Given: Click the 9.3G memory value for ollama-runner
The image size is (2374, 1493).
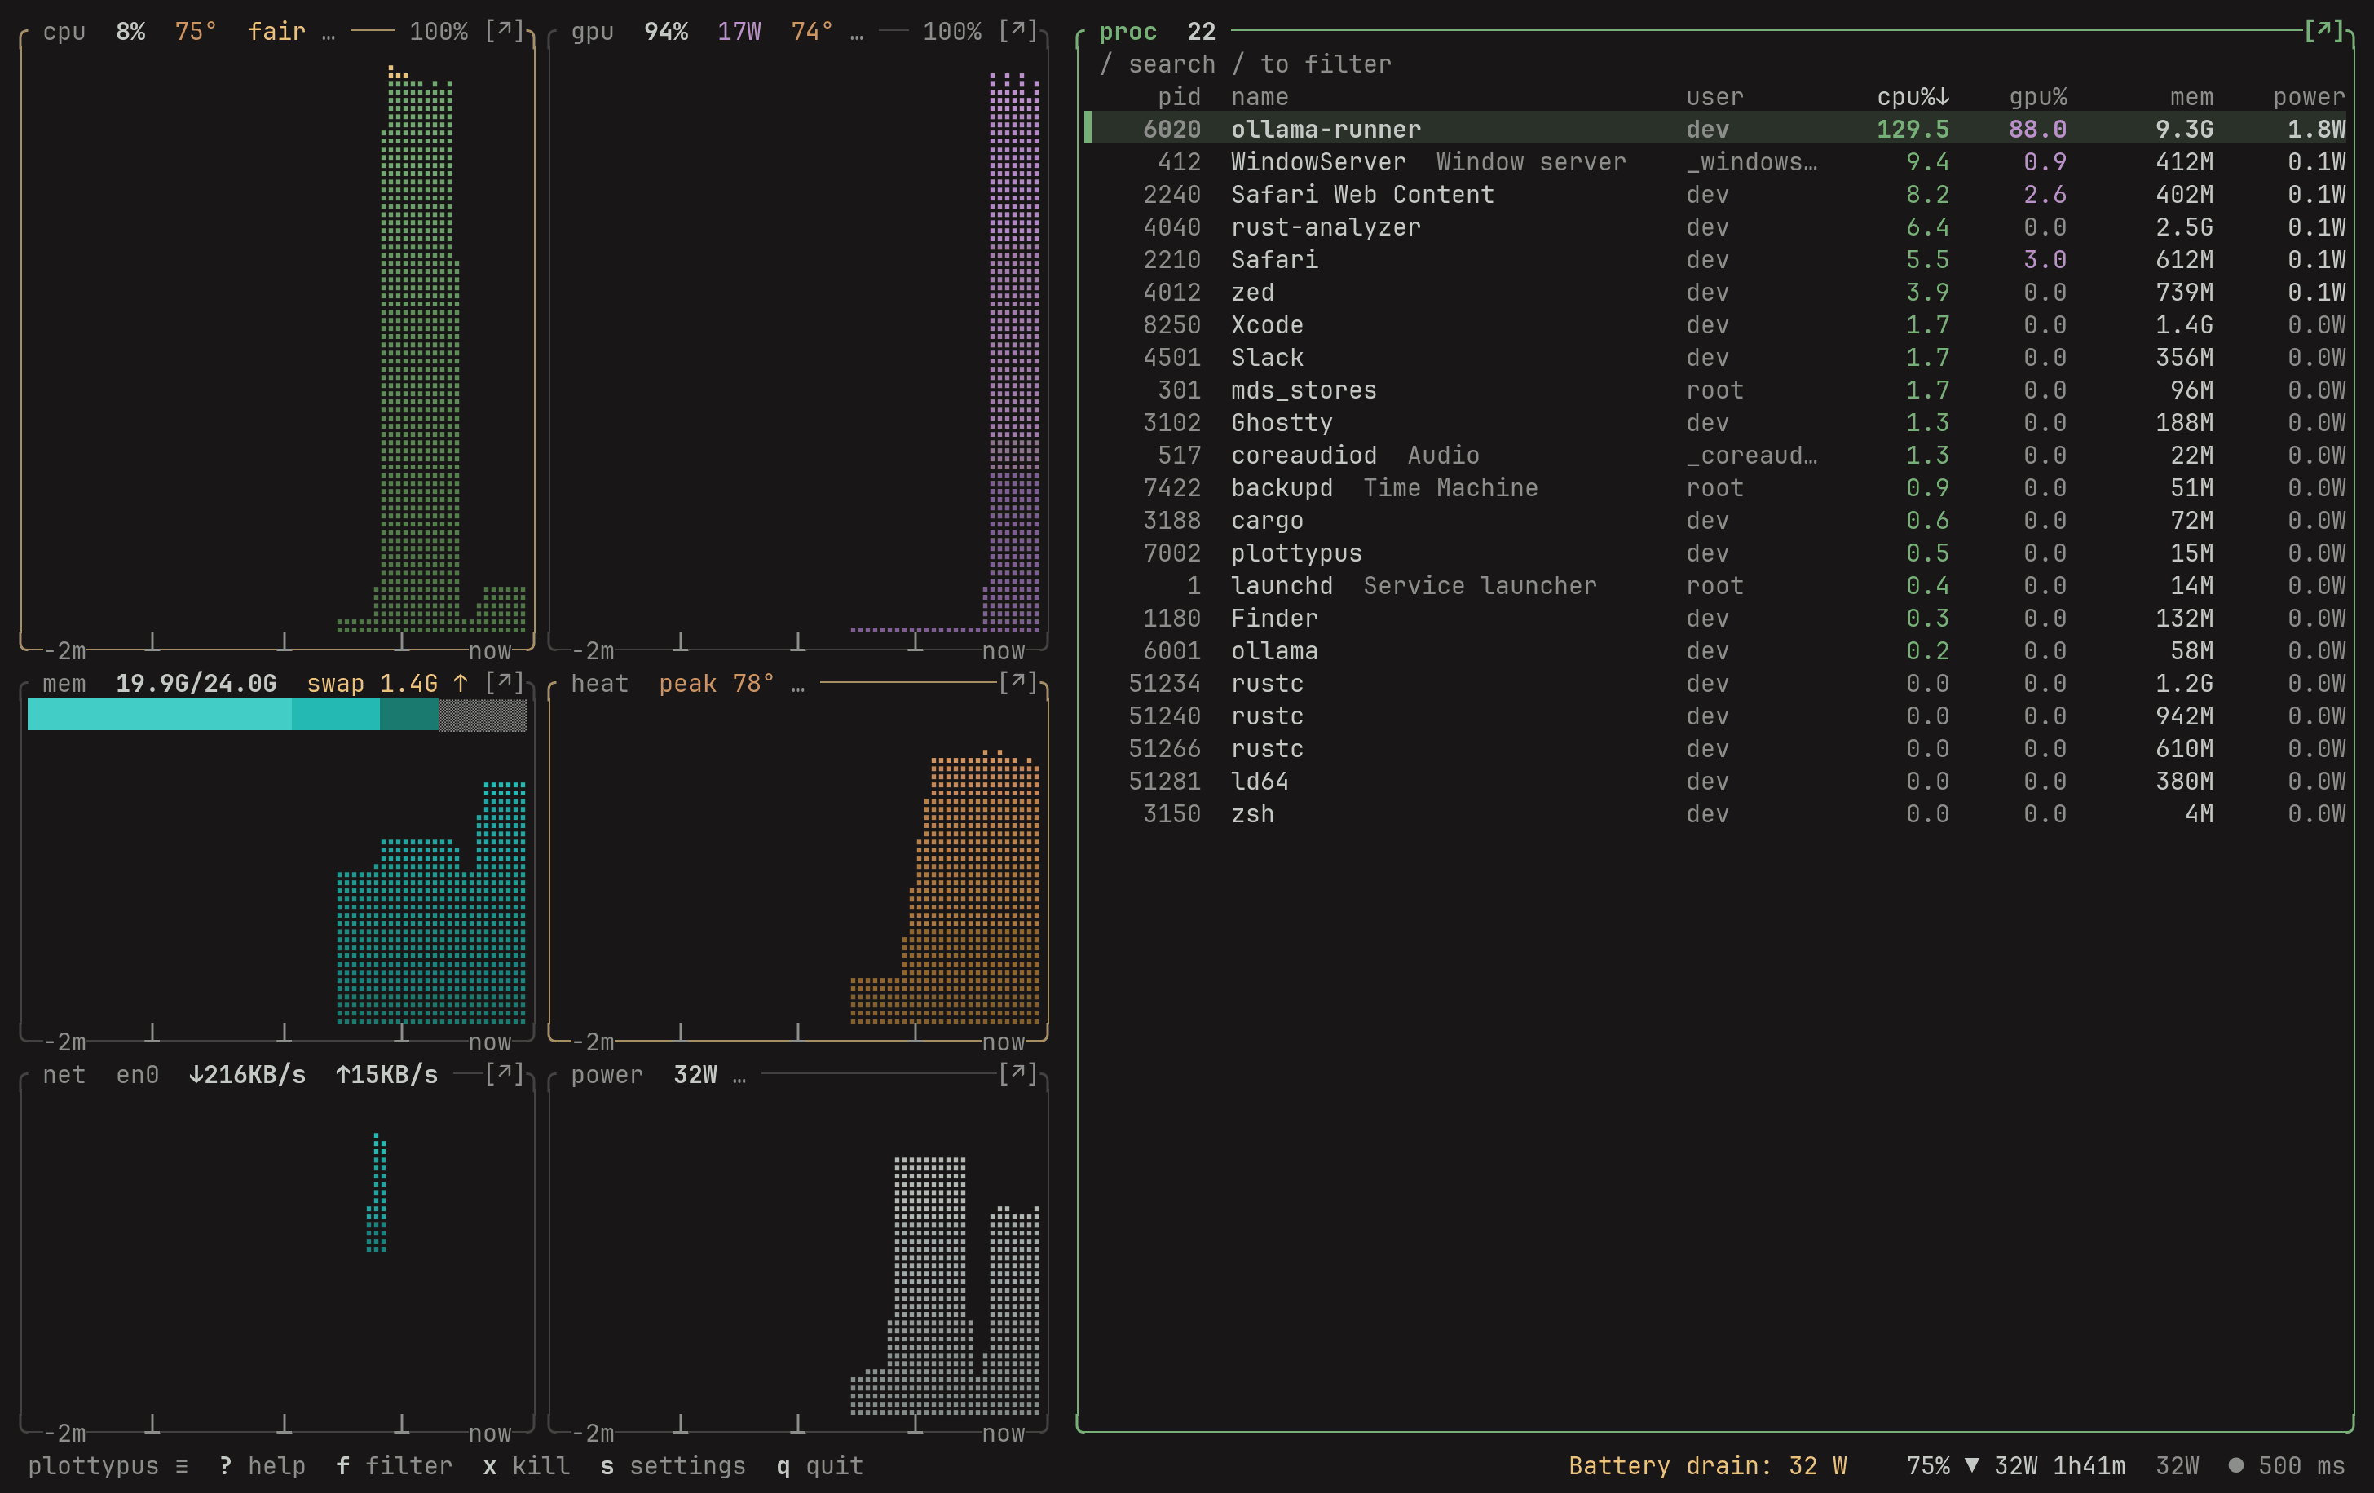Looking at the screenshot, I should 2184,129.
